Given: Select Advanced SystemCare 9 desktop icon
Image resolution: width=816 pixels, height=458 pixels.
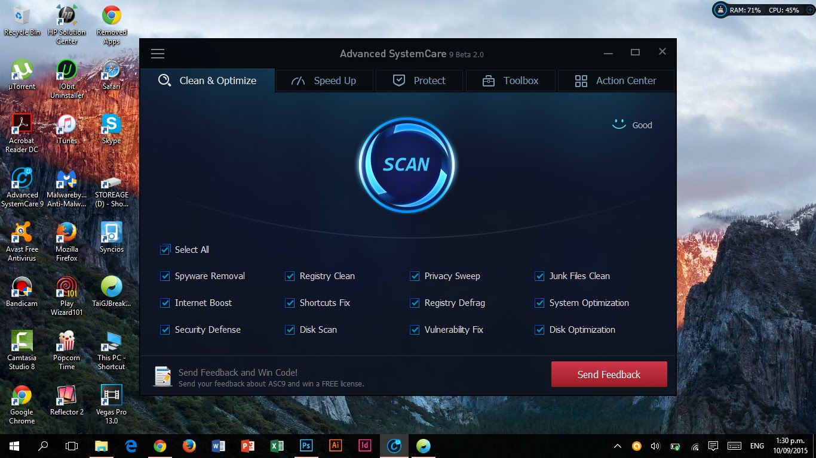Looking at the screenshot, I should click(x=22, y=187).
